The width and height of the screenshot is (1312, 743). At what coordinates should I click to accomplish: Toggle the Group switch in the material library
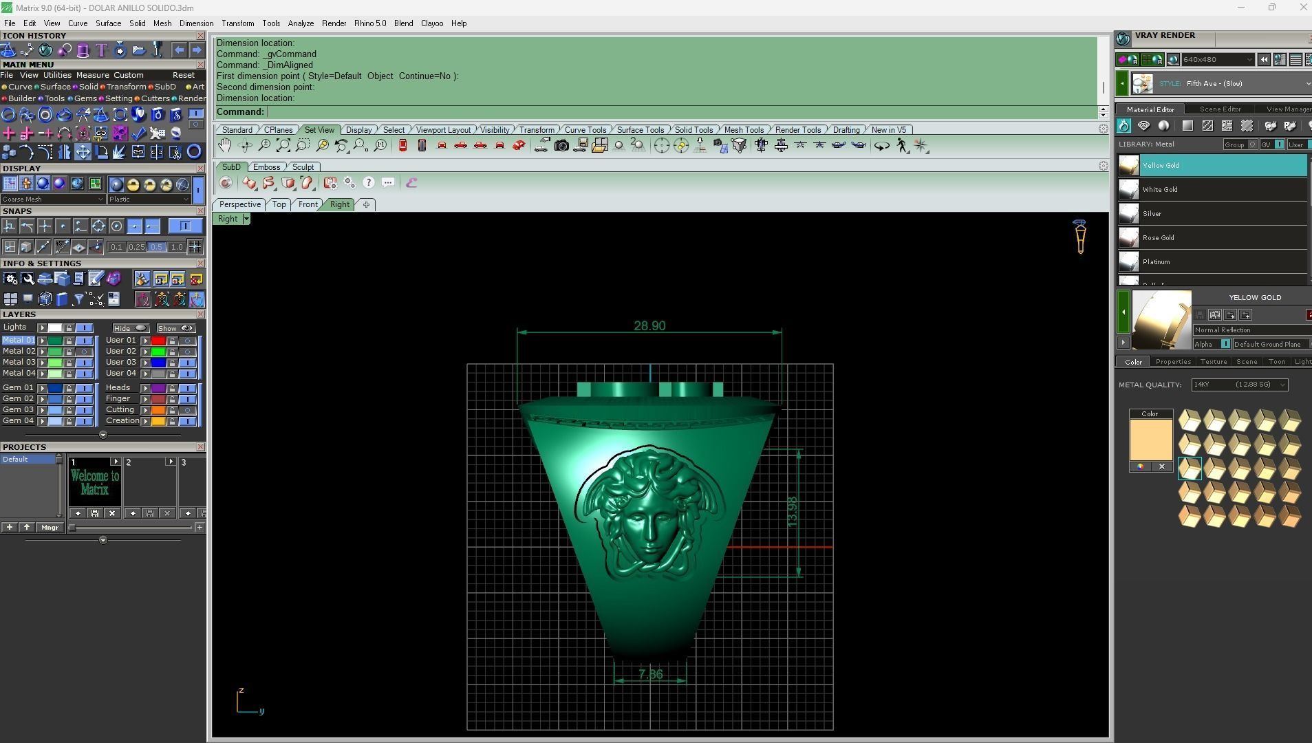1253,144
